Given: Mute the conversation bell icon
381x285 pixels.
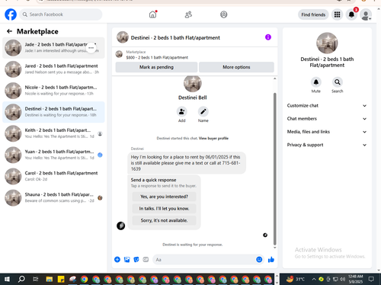Looking at the screenshot, I should pos(316,82).
